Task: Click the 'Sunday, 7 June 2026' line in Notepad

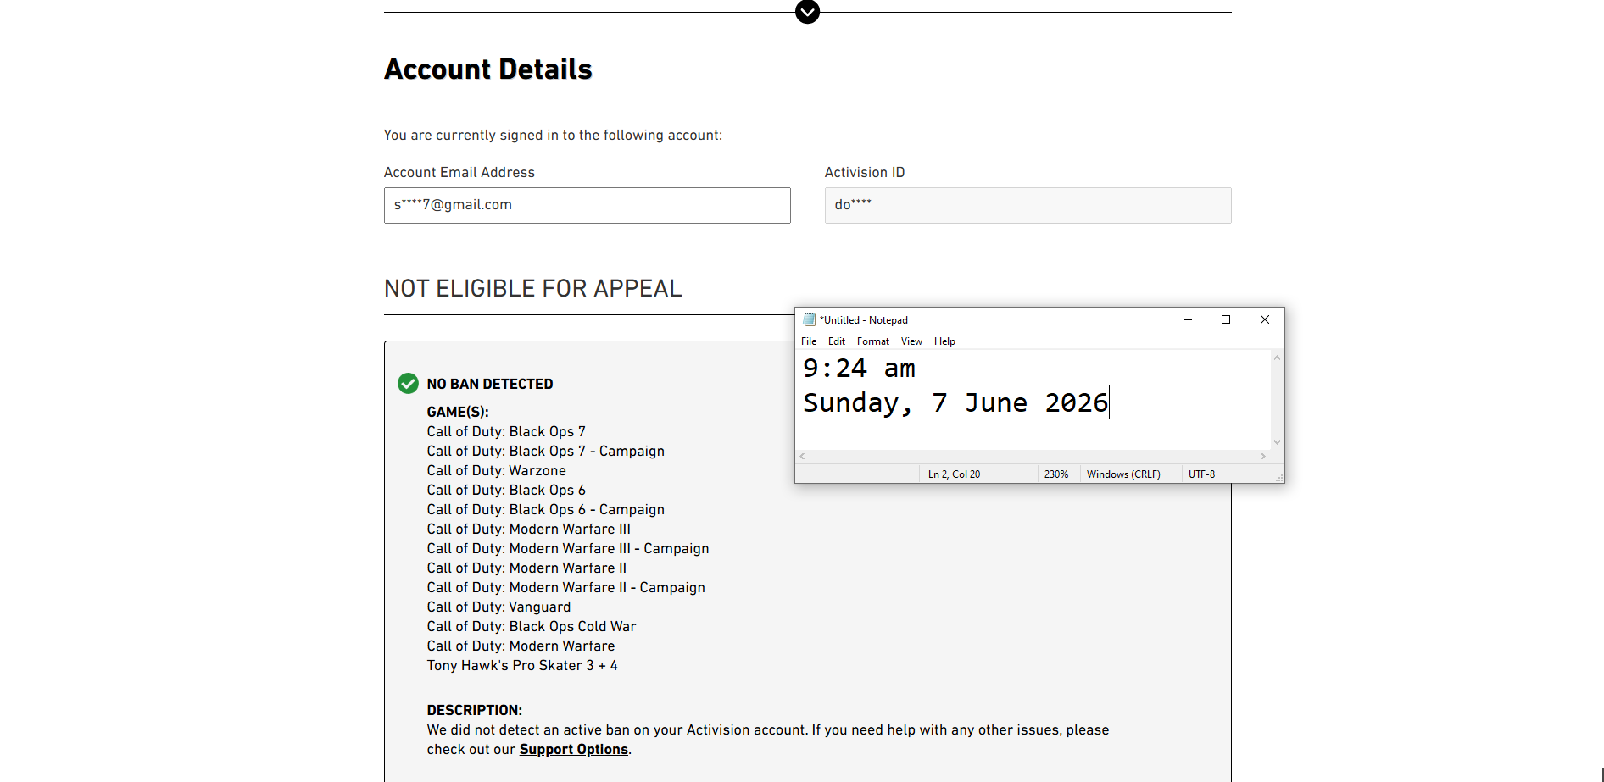Action: click(955, 403)
